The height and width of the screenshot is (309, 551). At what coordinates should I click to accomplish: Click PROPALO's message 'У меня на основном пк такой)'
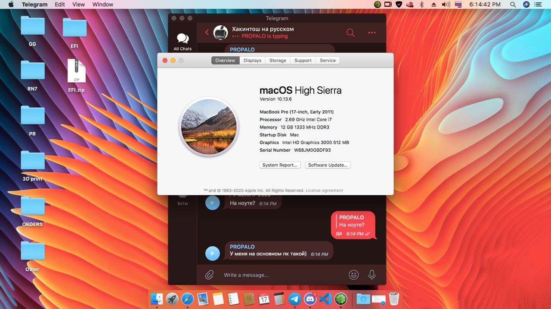click(279, 250)
